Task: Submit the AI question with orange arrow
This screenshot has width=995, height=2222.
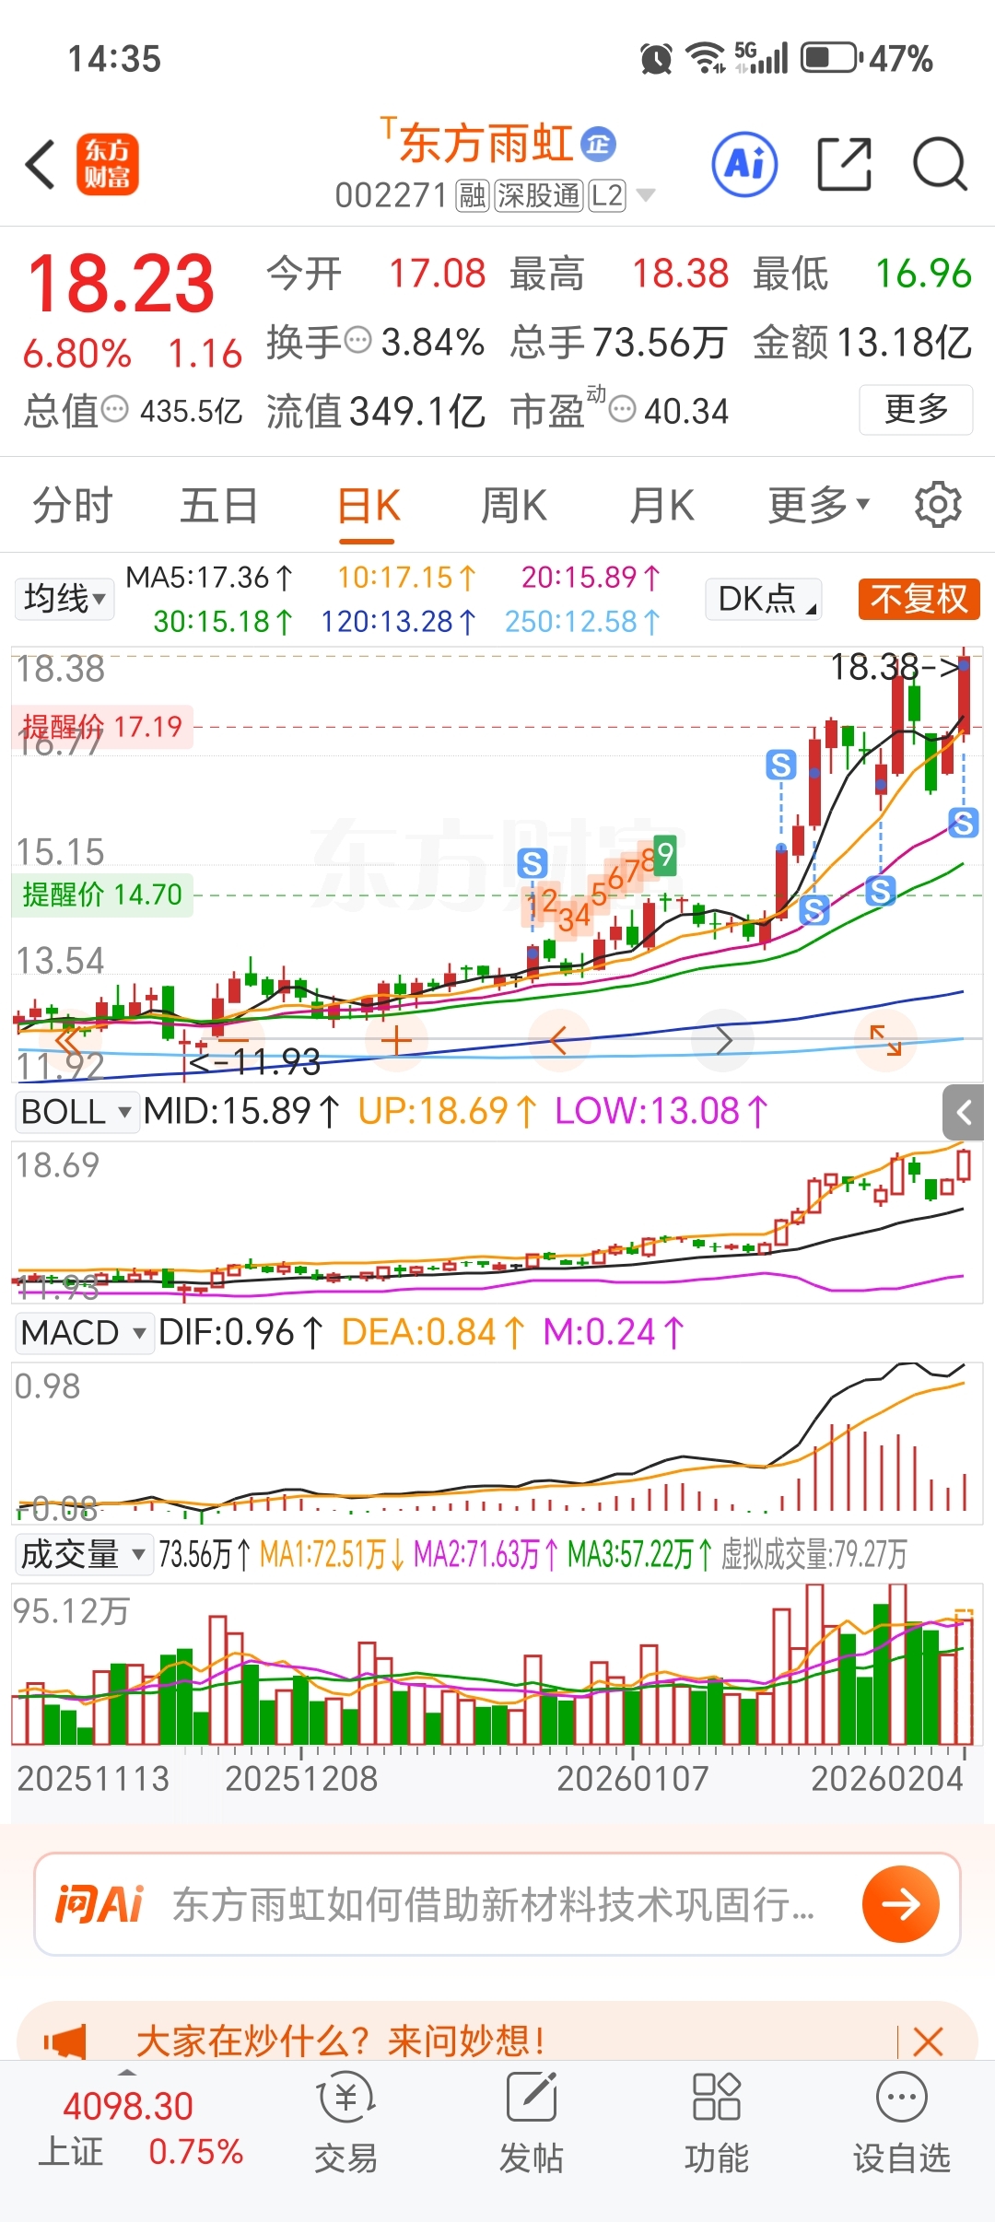Action: point(901,1904)
